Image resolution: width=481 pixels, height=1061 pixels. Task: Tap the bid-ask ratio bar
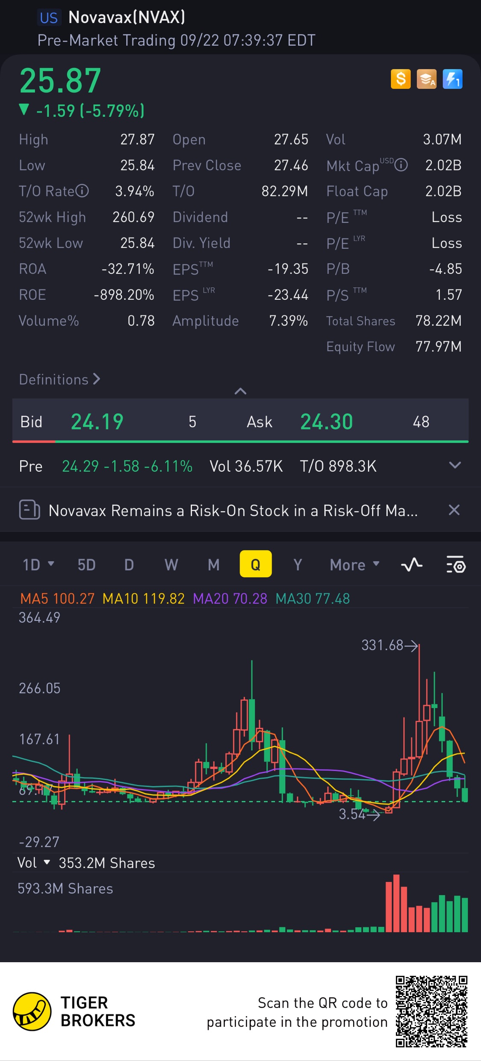click(x=240, y=441)
